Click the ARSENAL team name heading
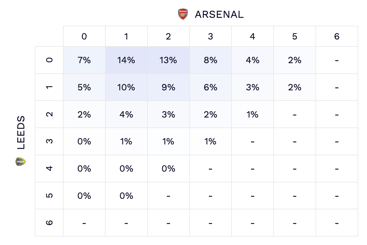367x245 pixels. 219,14
